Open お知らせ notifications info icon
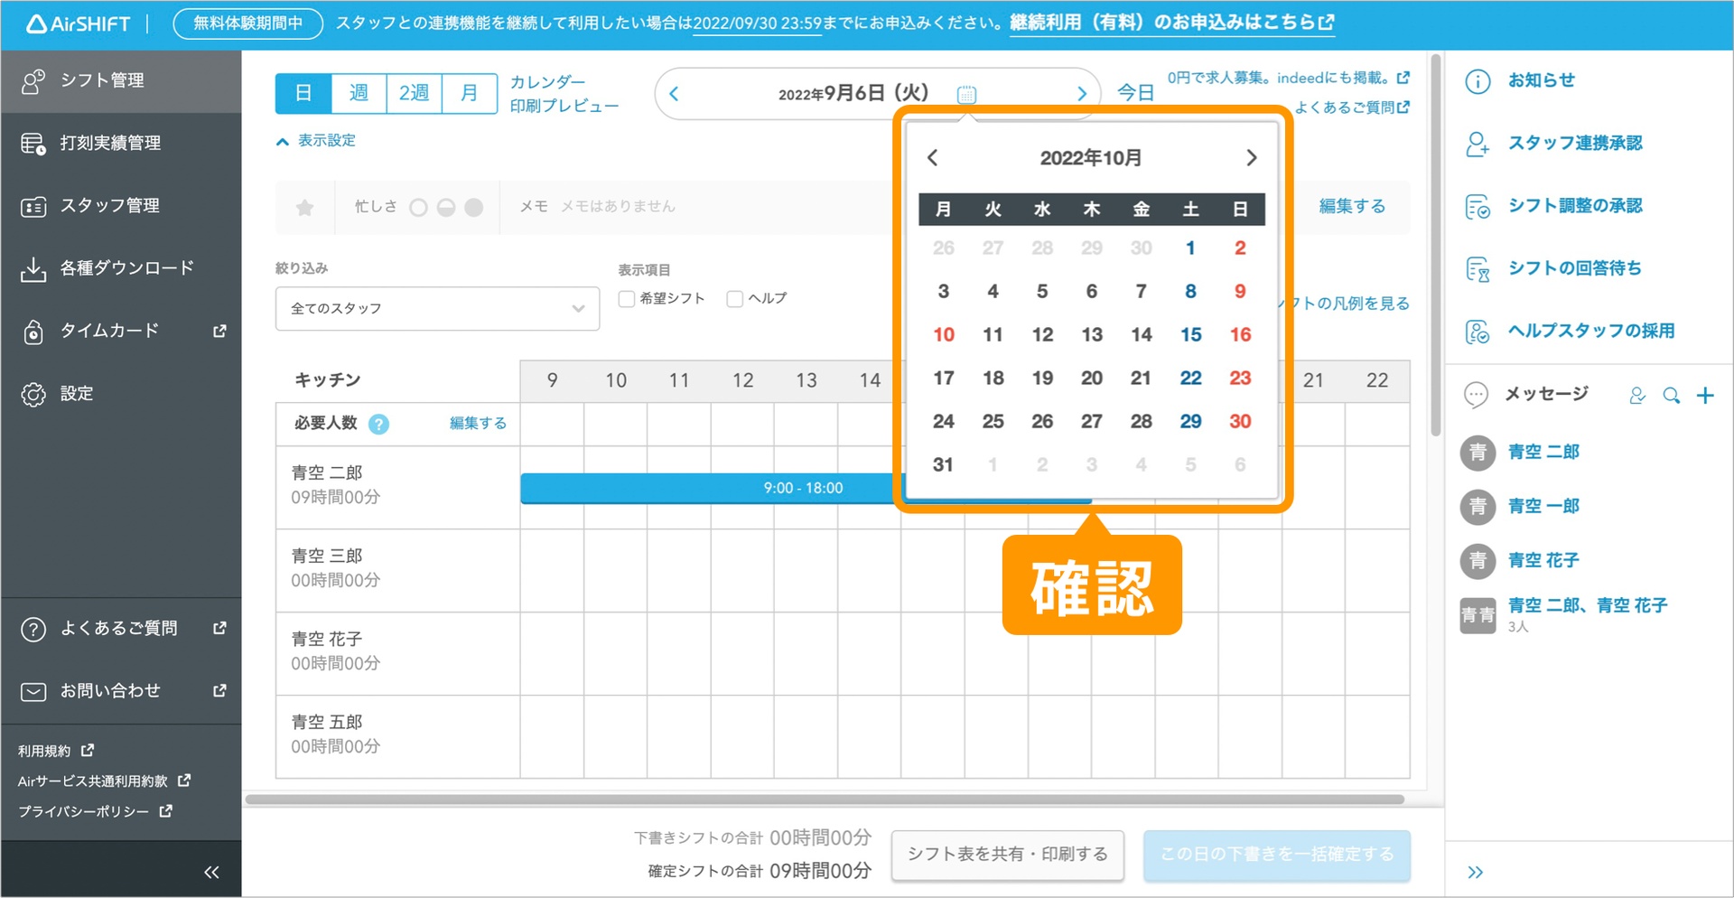 (1478, 81)
